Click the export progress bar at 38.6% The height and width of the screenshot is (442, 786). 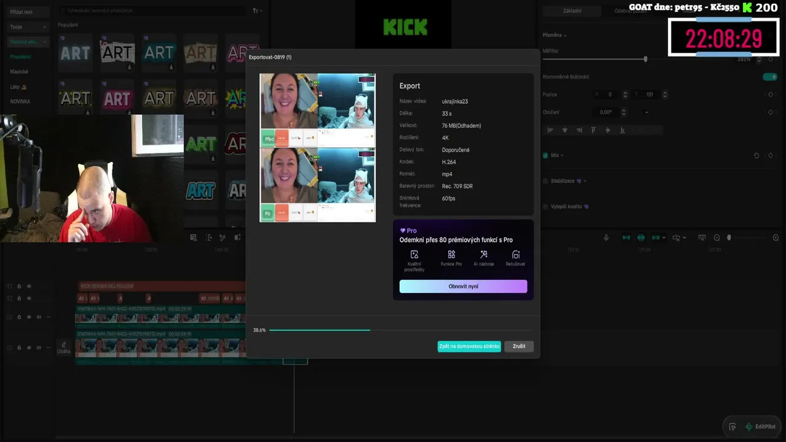pos(402,330)
